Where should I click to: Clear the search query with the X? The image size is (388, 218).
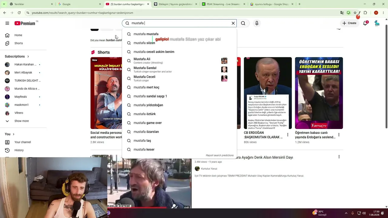coord(233,23)
